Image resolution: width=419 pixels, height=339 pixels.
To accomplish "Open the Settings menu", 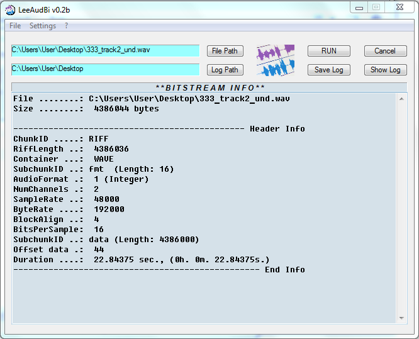I will [43, 26].
